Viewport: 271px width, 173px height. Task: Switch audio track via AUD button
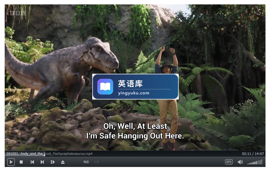pyautogui.click(x=86, y=162)
